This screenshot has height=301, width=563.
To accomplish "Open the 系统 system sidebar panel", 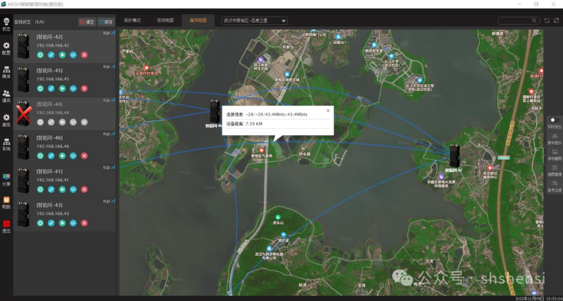I will click(x=6, y=144).
